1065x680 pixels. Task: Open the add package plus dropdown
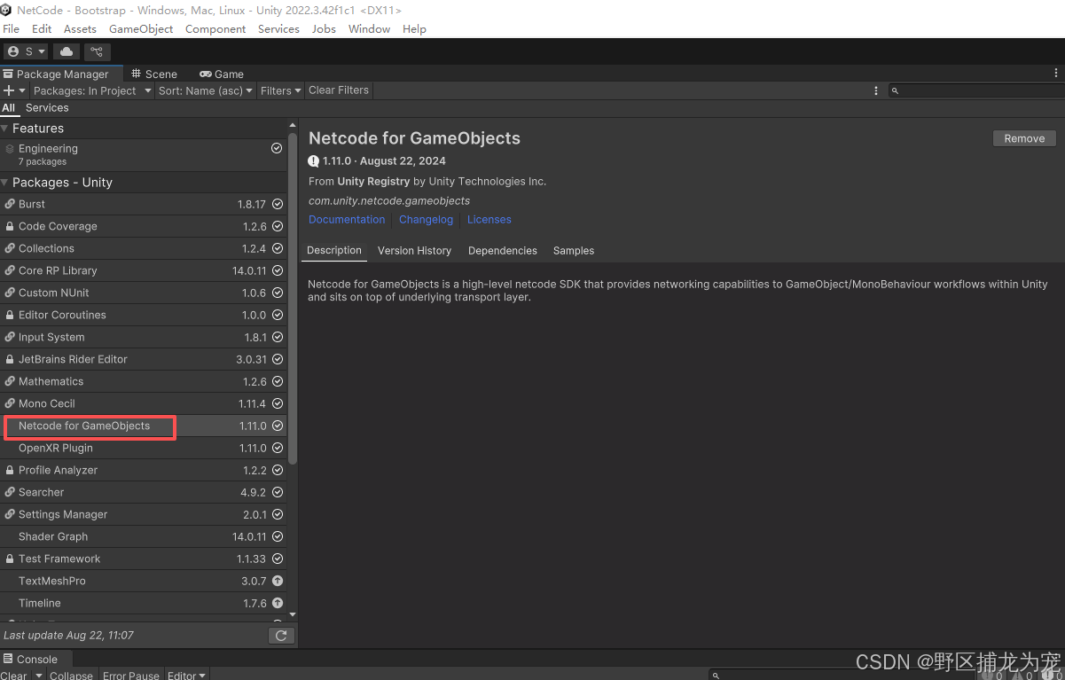click(13, 90)
